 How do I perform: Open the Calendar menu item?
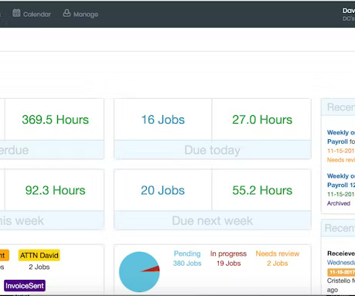click(x=32, y=14)
